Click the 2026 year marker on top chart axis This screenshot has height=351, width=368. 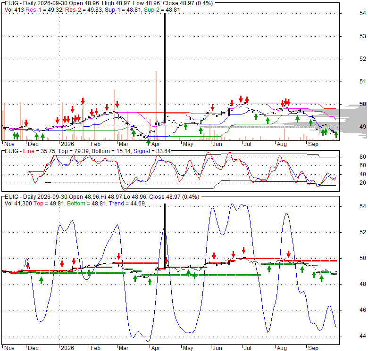67,144
